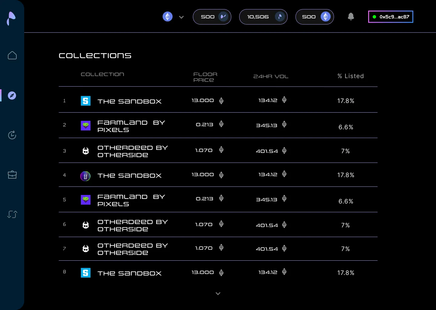
Task: Click 24hr volume 345.13 in row 2
Action: pyautogui.click(x=267, y=126)
